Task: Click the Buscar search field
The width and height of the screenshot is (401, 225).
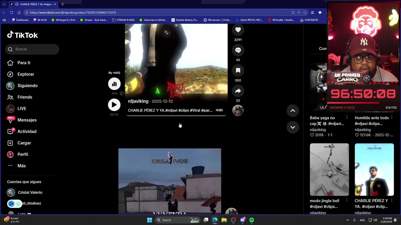Action: pos(32,49)
